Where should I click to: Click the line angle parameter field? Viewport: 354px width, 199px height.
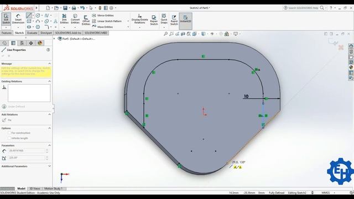point(26,158)
